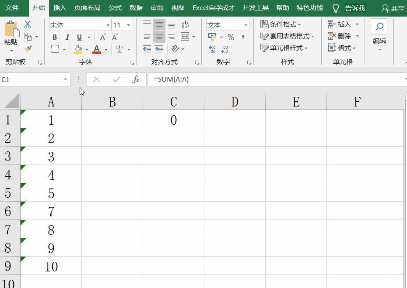Toggle Bold formatting
Viewport: 407px width, 288px height.
pyautogui.click(x=55, y=37)
